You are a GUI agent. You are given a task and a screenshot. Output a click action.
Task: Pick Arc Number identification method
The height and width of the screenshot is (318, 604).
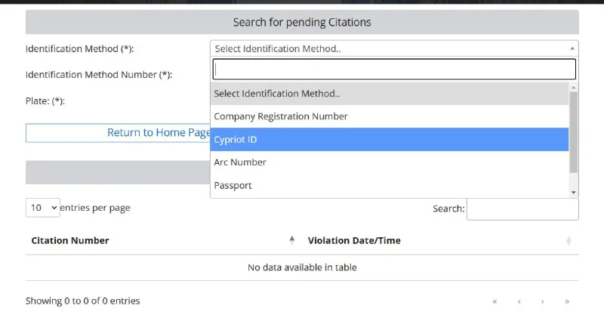click(389, 162)
